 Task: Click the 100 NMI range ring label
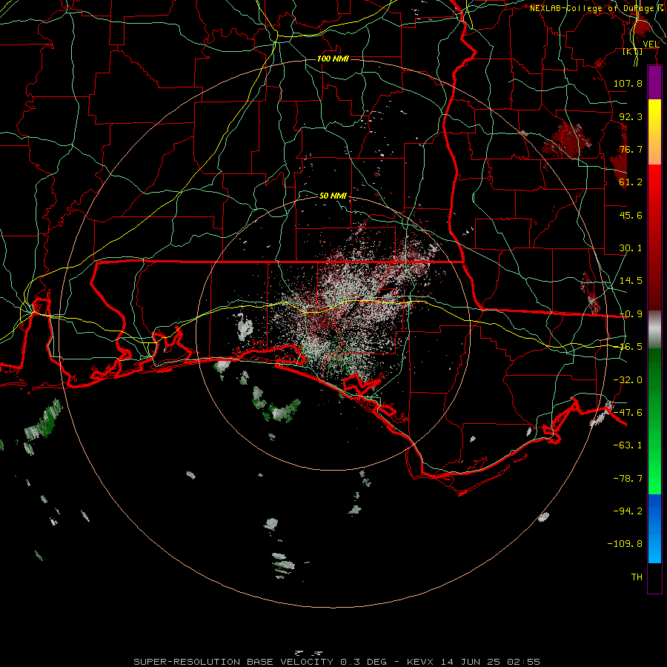coord(333,59)
